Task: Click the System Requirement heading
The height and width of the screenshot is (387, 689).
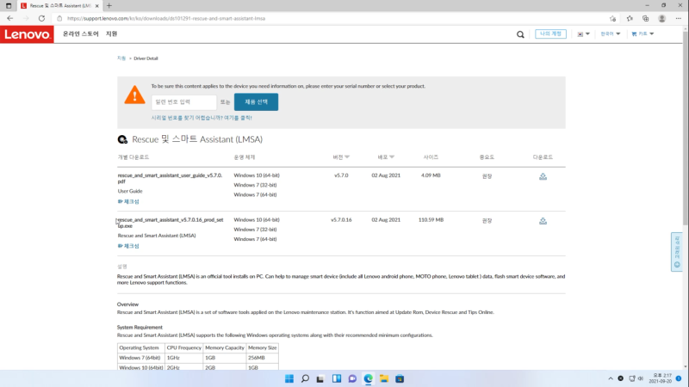Action: [140, 328]
